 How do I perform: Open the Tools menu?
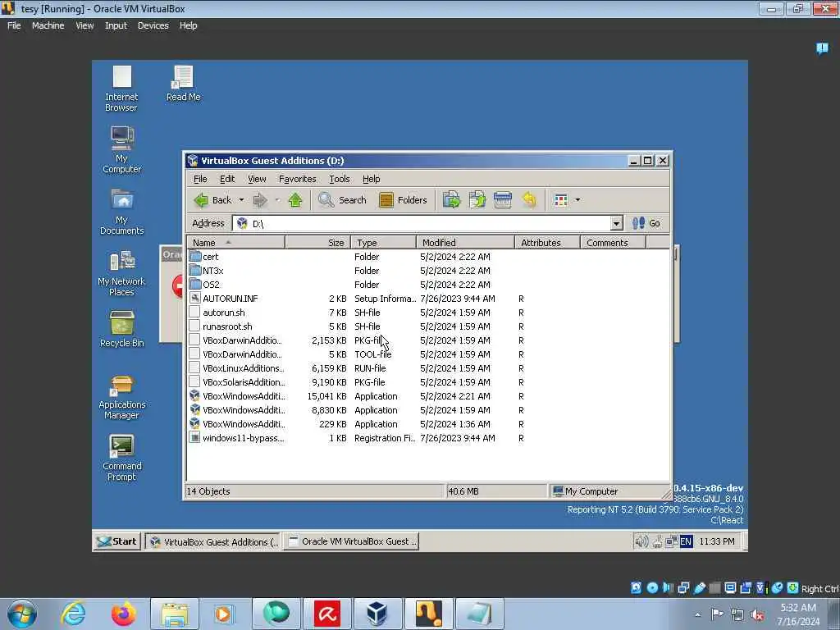(339, 179)
